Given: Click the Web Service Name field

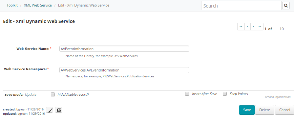Looking at the screenshot, I should (124, 49).
